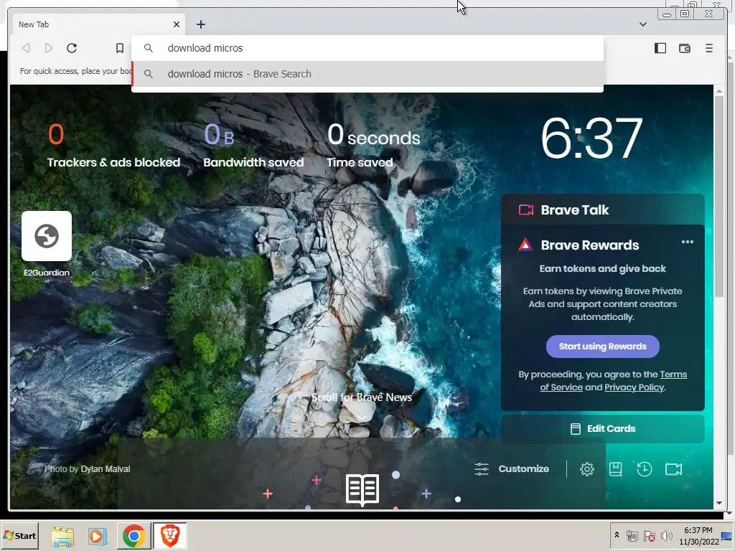Click the Action Center flag tray icon

click(649, 535)
